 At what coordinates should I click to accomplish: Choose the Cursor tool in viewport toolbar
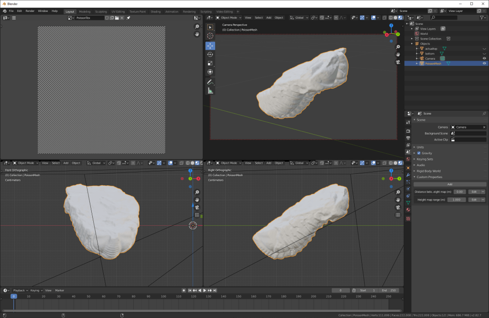(x=210, y=36)
